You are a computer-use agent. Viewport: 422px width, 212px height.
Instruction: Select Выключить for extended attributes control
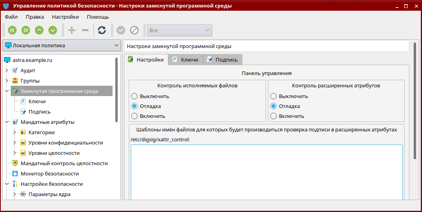pyautogui.click(x=273, y=96)
